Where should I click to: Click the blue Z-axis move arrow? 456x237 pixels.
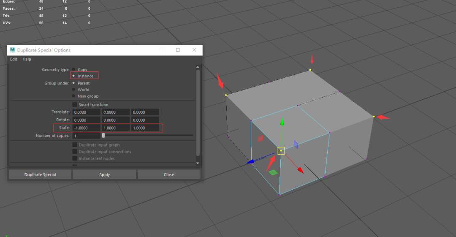[x=250, y=161]
